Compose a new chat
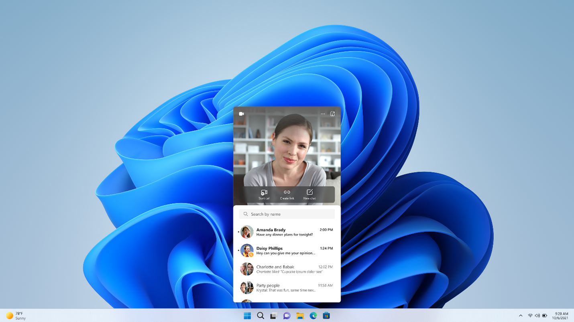This screenshot has height=322, width=574. tap(309, 194)
